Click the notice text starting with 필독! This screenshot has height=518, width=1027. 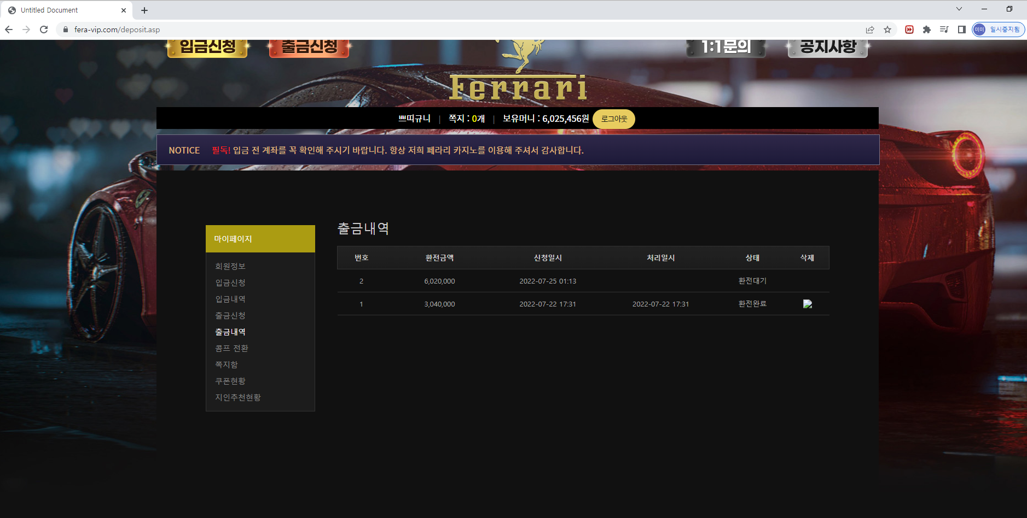click(398, 150)
